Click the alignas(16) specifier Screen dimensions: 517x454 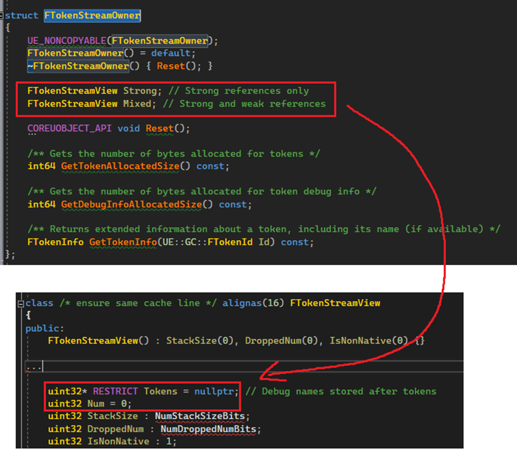253,303
